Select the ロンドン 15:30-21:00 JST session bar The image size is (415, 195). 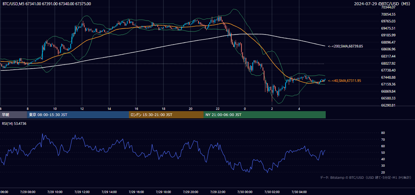pyautogui.click(x=166, y=115)
